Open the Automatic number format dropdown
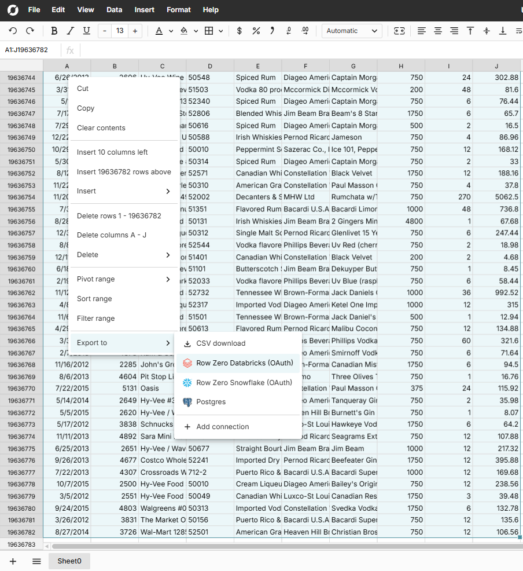Image resolution: width=523 pixels, height=571 pixels. click(351, 31)
